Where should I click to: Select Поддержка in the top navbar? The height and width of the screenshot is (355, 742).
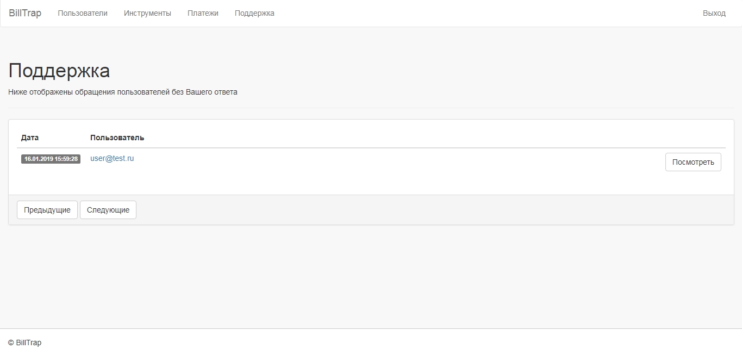254,13
